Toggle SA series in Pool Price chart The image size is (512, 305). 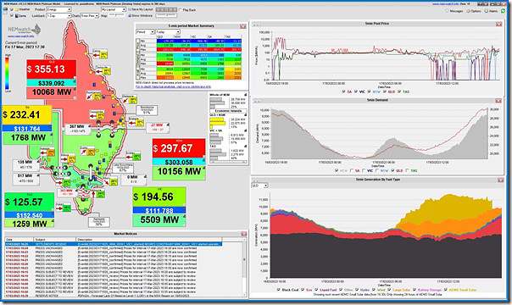point(343,92)
